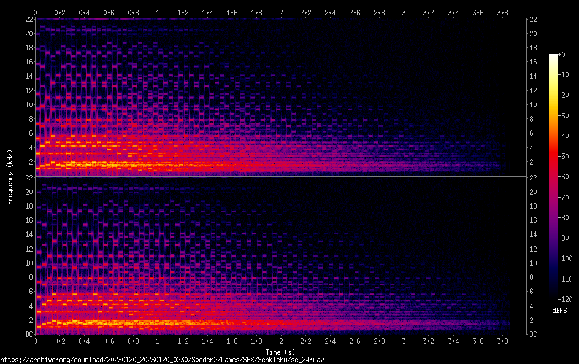Click the 16 kHz label right of lower channel

point(534,220)
